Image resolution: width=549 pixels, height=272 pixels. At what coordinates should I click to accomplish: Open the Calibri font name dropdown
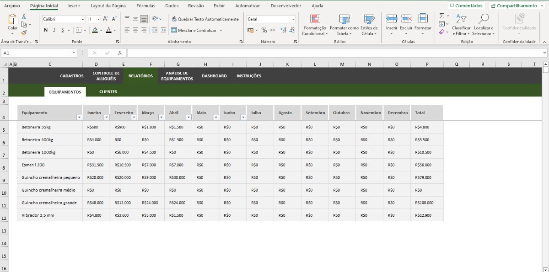82,19
